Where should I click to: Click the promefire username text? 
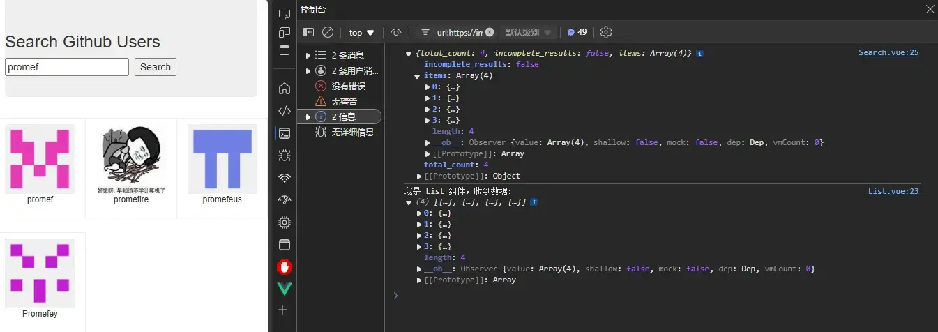coord(131,199)
